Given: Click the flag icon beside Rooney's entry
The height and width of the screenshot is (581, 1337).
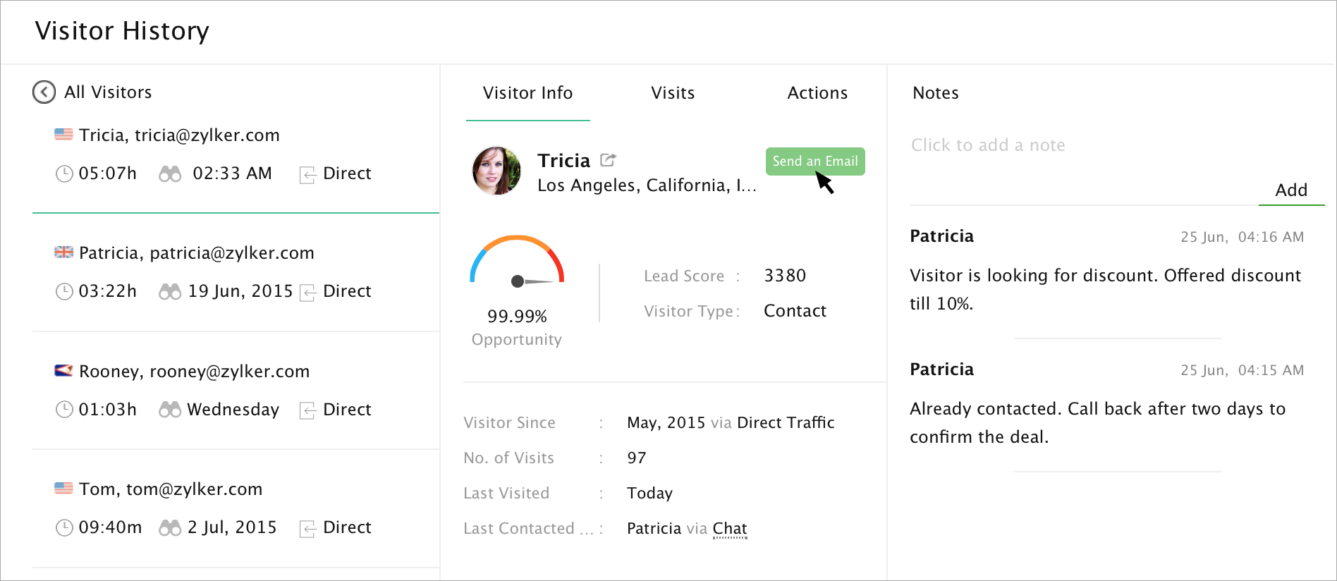Looking at the screenshot, I should point(63,371).
